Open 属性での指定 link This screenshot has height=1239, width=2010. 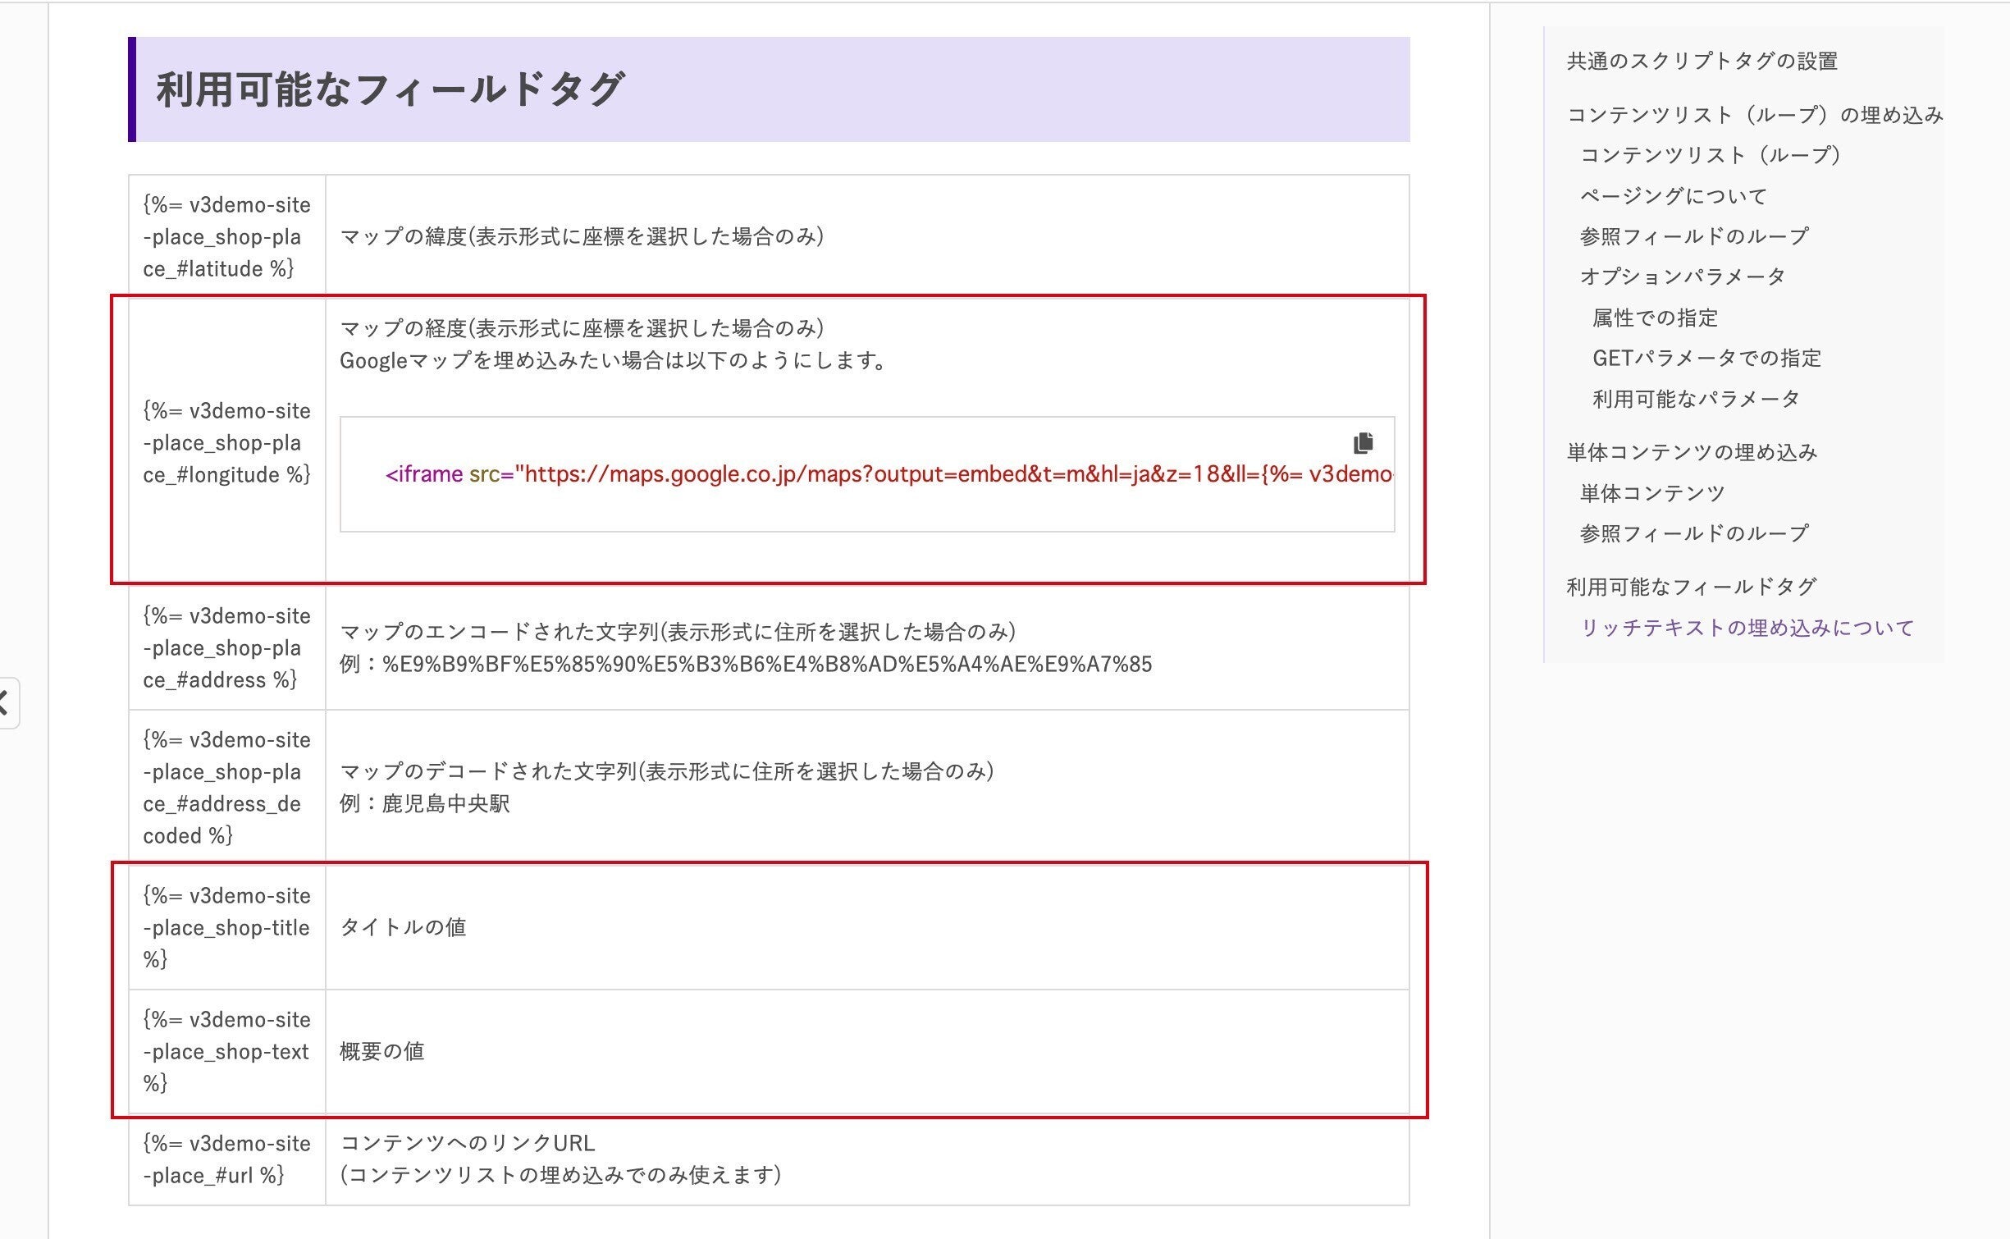[x=1655, y=318]
